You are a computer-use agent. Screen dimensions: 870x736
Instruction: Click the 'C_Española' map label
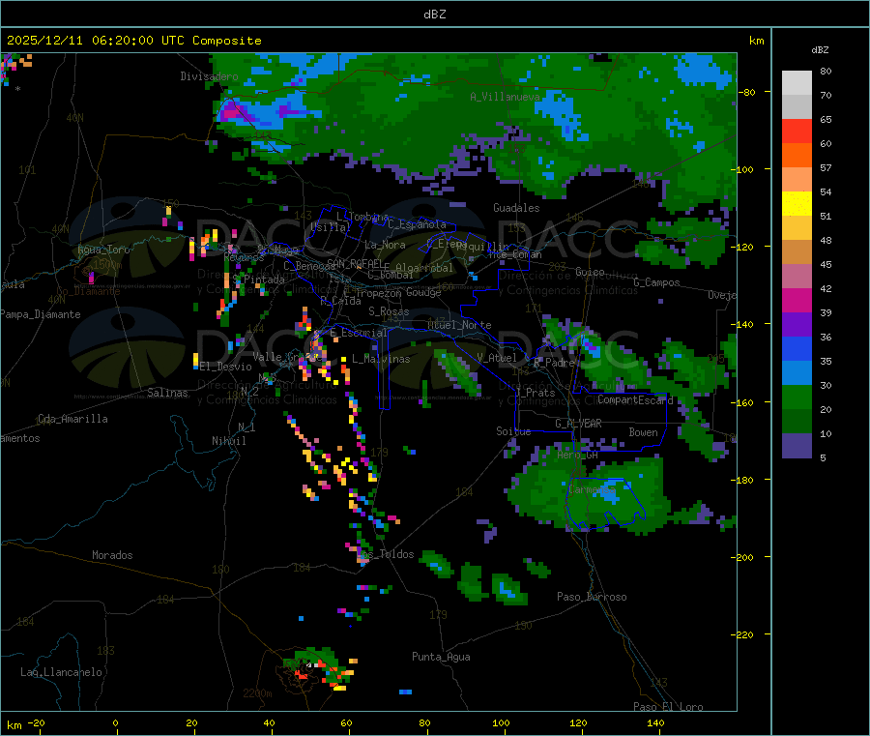(x=418, y=224)
